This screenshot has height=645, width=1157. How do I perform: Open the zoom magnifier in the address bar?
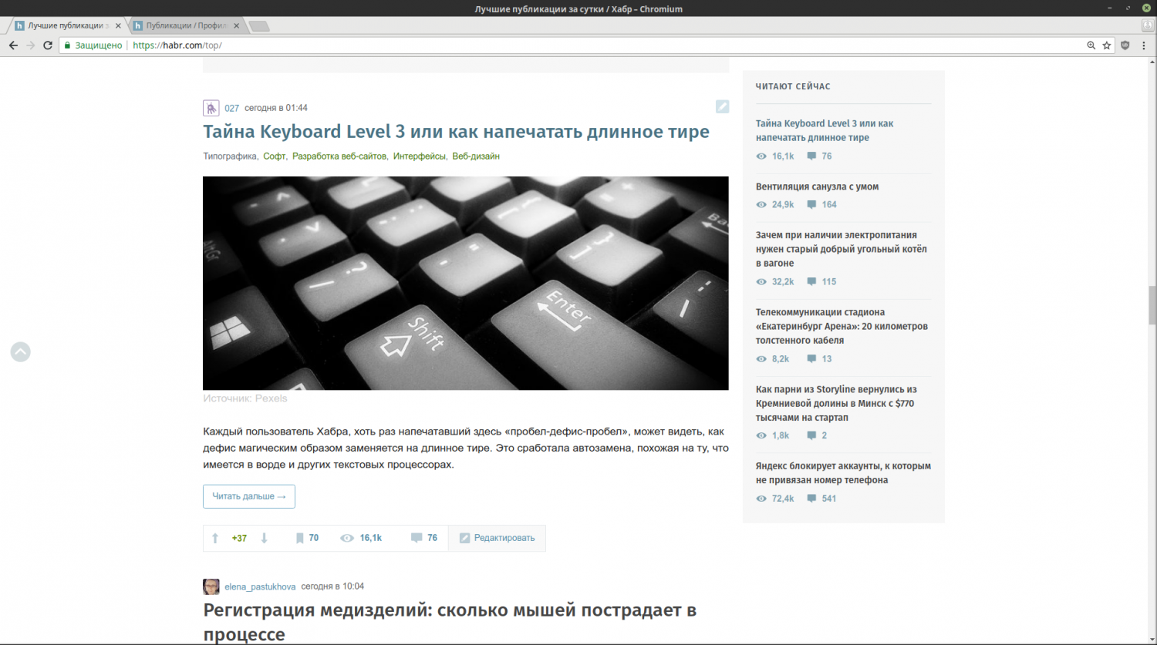click(1091, 45)
